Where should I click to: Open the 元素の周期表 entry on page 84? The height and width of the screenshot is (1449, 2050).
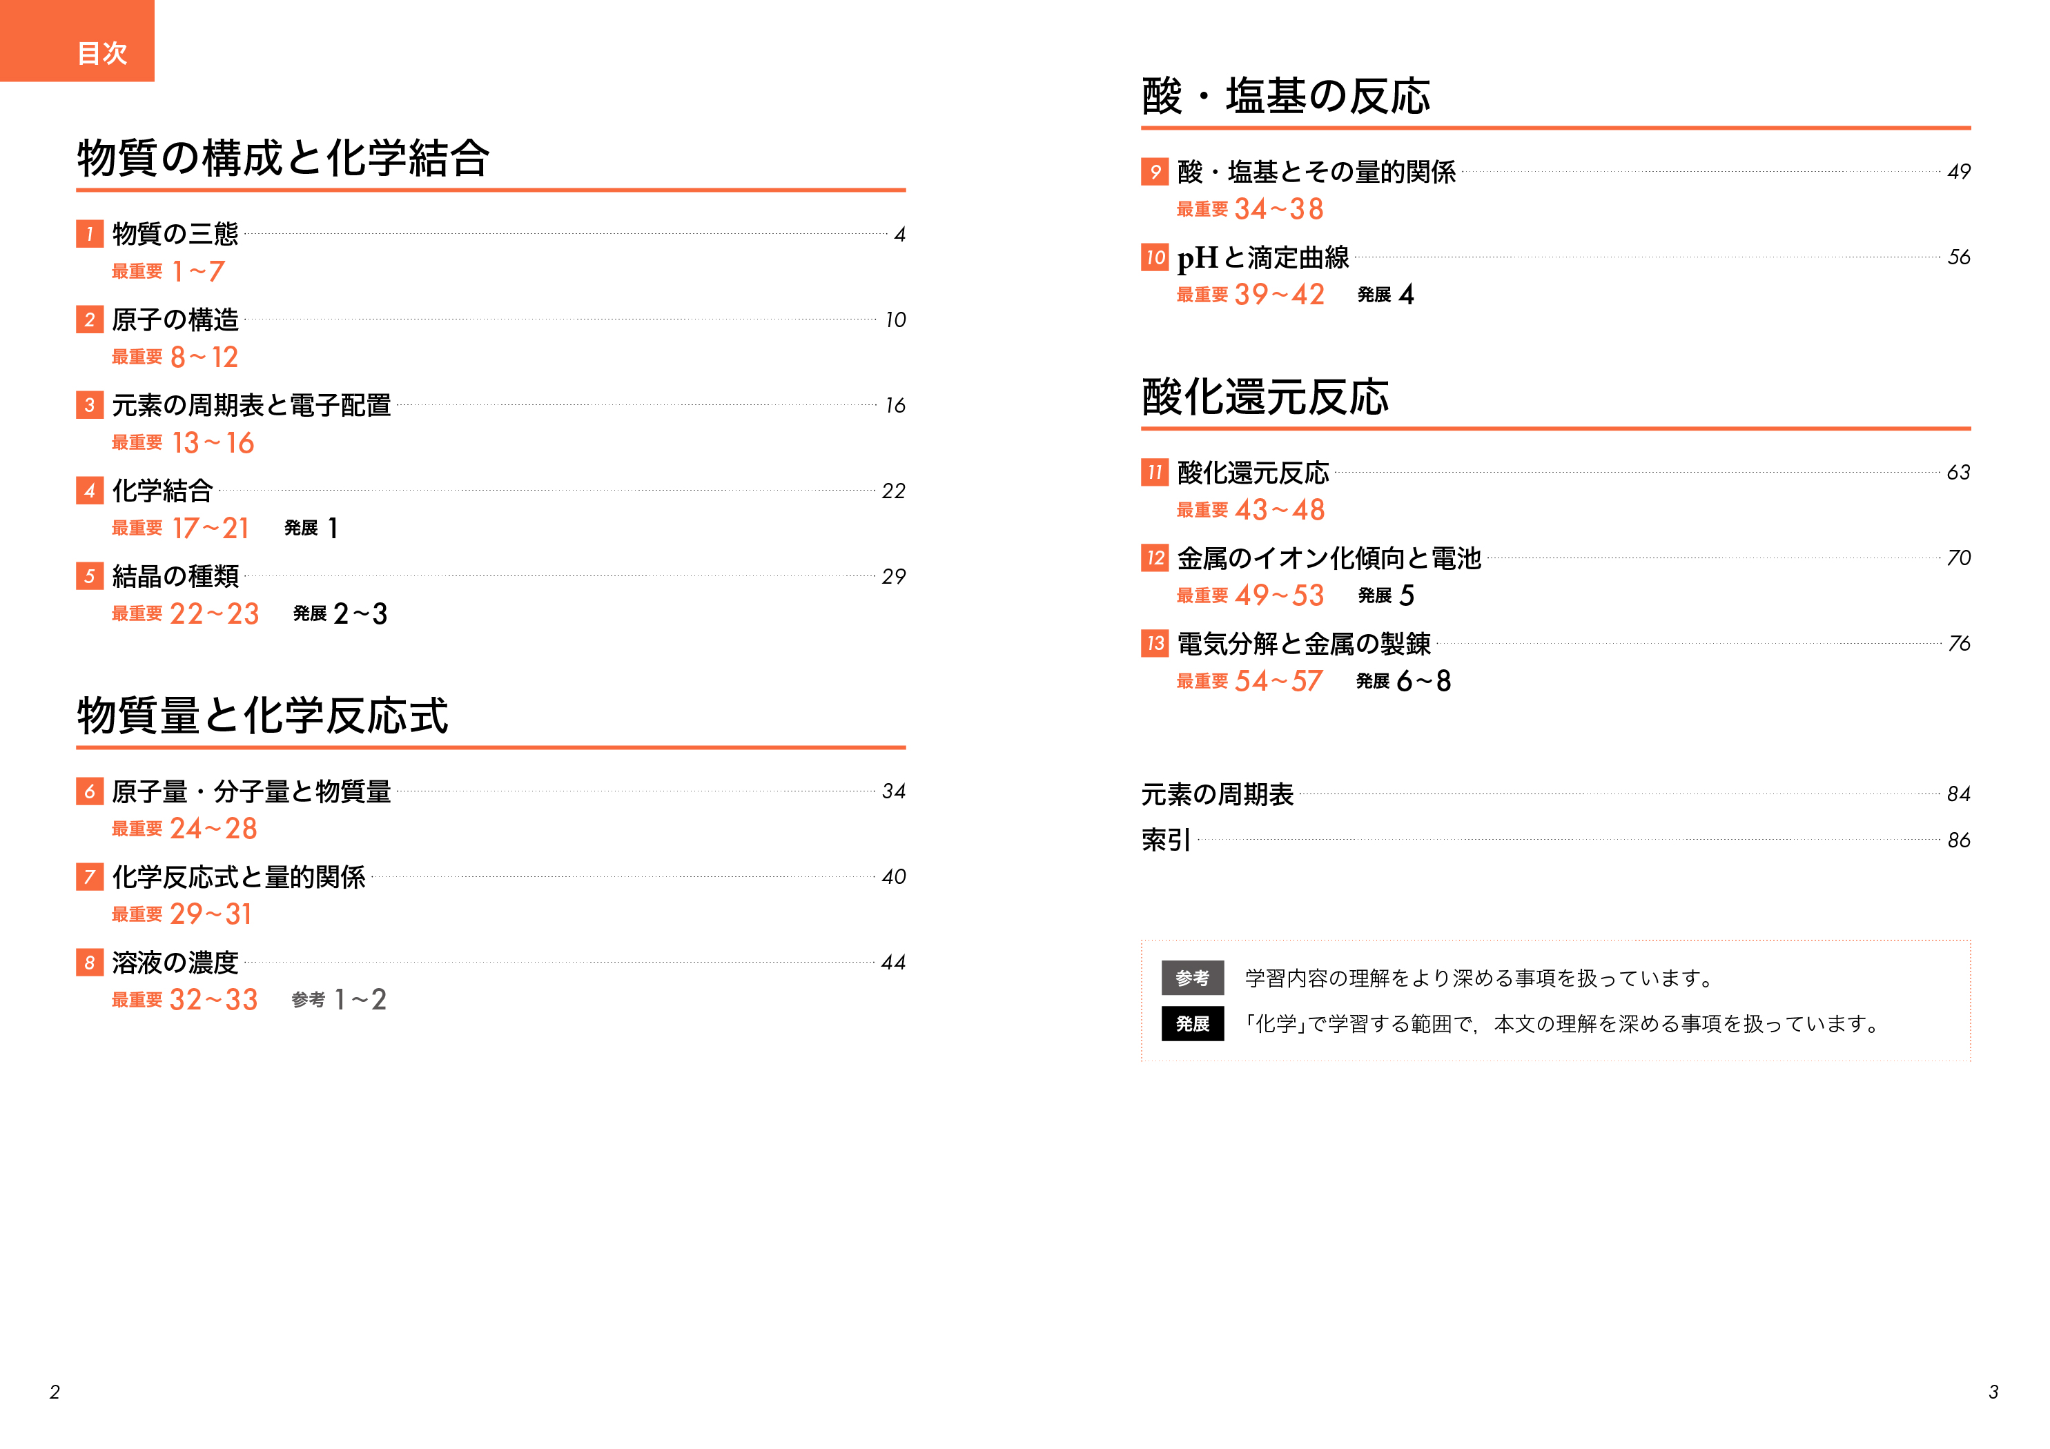(1217, 793)
